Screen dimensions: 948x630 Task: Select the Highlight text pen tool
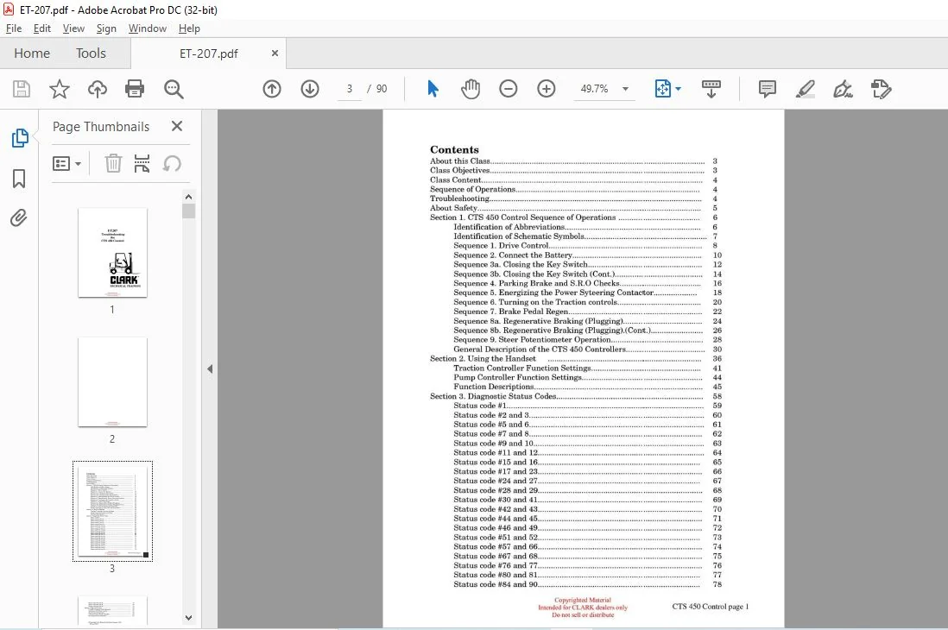pos(806,89)
